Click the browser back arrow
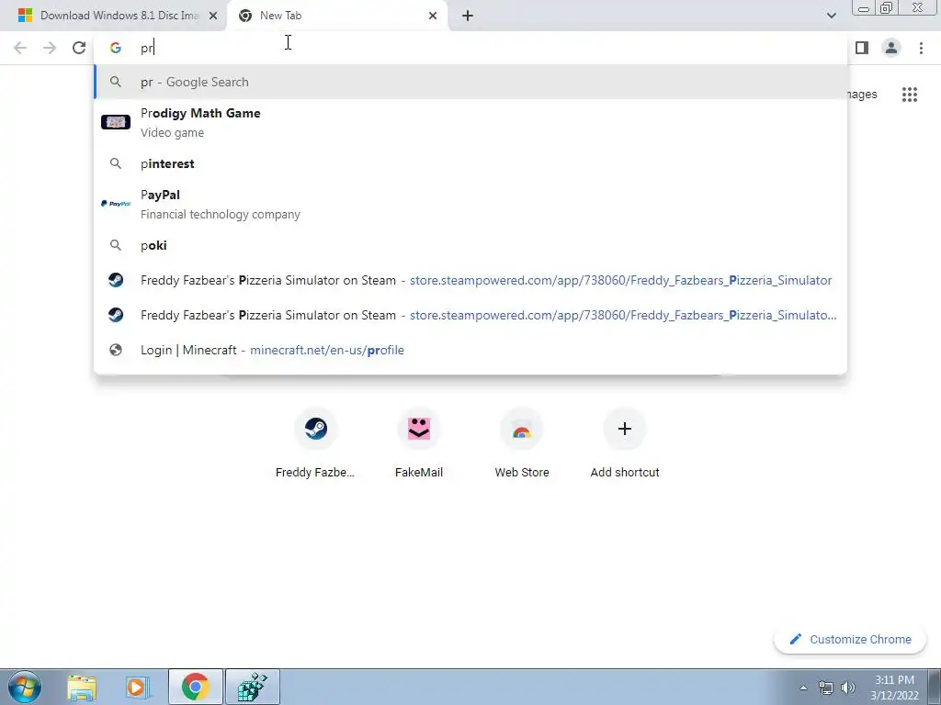The height and width of the screenshot is (705, 941). 20,48
